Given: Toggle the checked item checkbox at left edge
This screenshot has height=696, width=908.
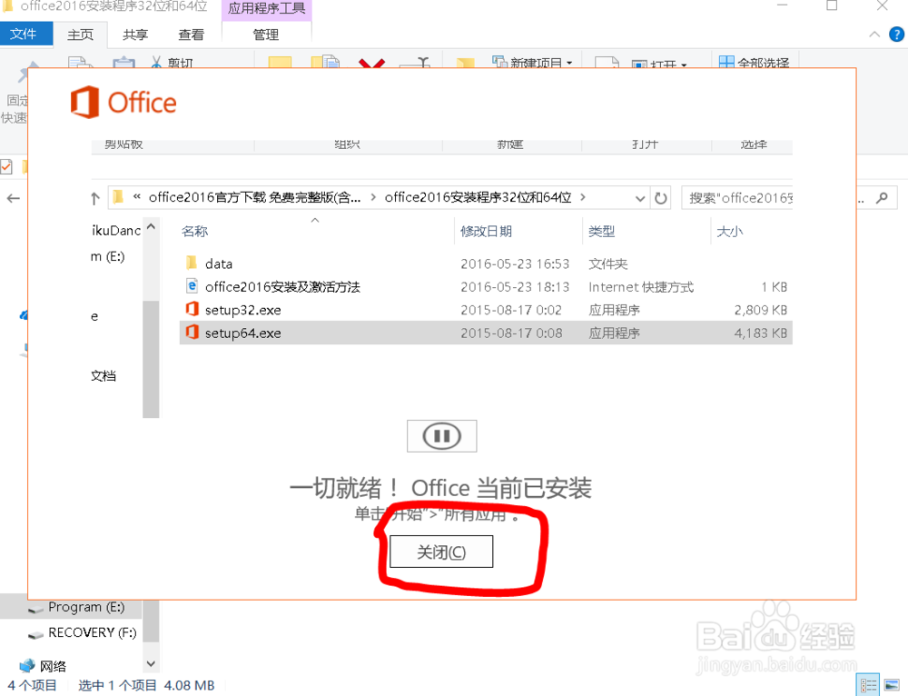Looking at the screenshot, I should coord(5,167).
